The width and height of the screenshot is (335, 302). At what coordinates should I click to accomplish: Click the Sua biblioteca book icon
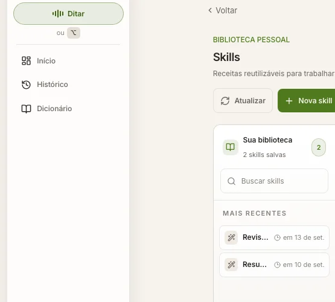(x=231, y=147)
